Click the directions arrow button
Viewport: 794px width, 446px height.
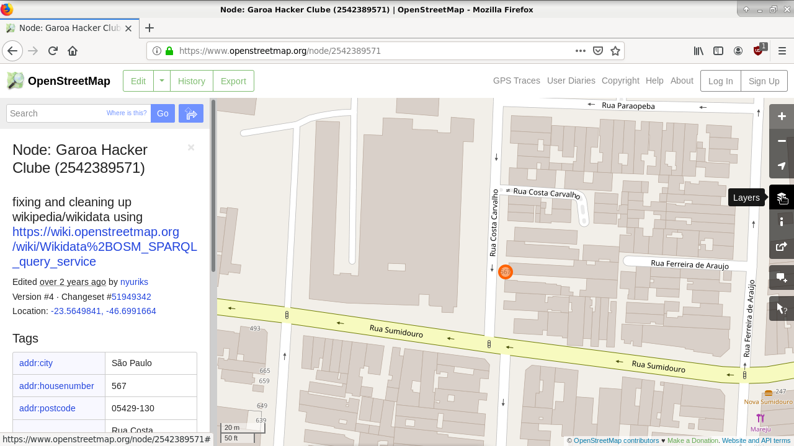[x=191, y=113]
